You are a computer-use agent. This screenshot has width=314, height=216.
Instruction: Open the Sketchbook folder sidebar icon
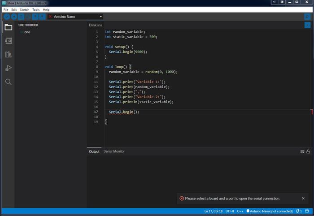[8, 27]
